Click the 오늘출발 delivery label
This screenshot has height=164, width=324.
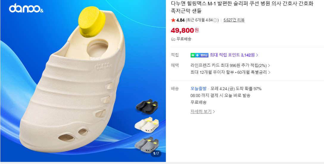point(198,89)
